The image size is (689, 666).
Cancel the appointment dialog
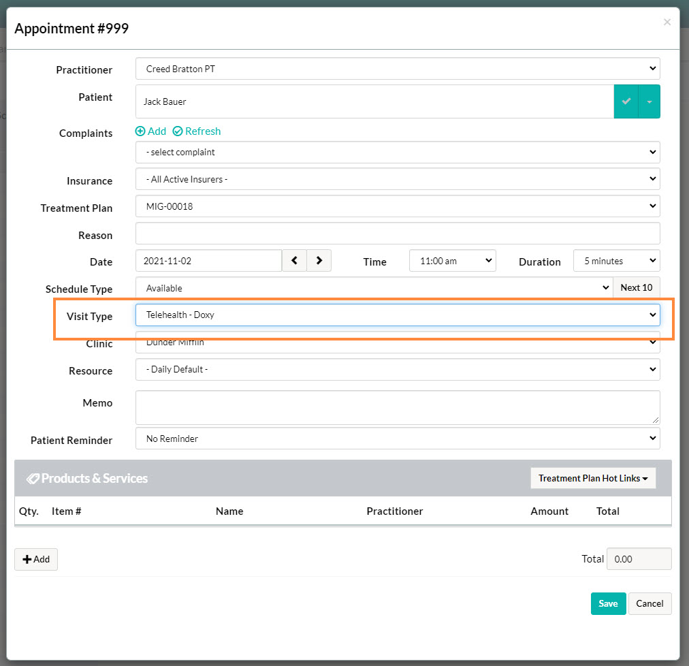pos(650,603)
